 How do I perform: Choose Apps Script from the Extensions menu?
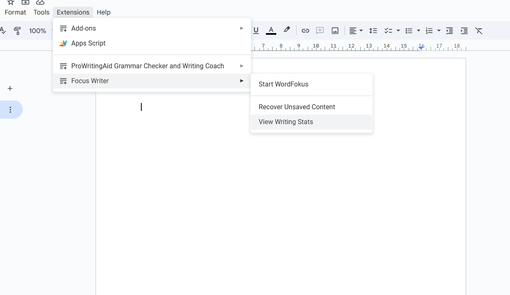point(152,43)
